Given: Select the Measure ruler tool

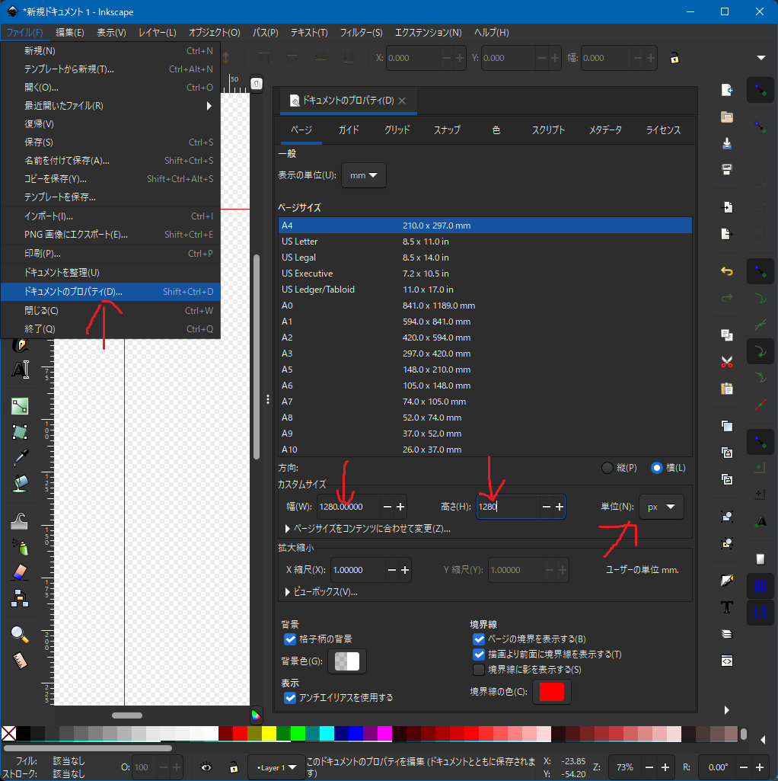Looking at the screenshot, I should (20, 661).
